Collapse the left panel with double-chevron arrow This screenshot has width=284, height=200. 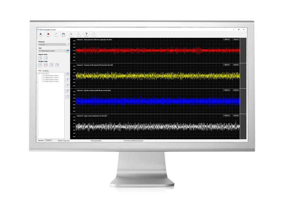tap(68, 39)
